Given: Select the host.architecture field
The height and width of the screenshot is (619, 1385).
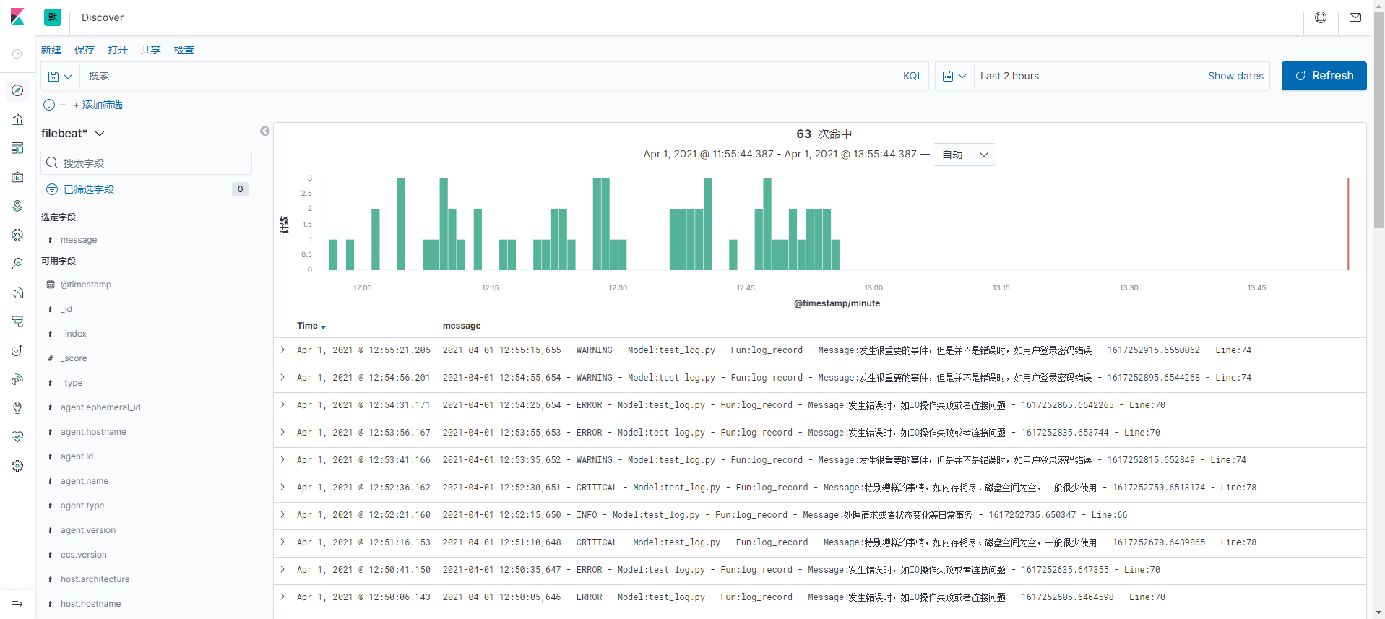Looking at the screenshot, I should [x=95, y=579].
